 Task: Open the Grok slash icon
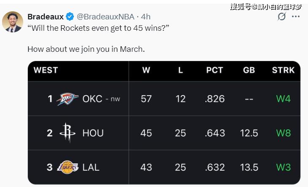click(x=282, y=16)
